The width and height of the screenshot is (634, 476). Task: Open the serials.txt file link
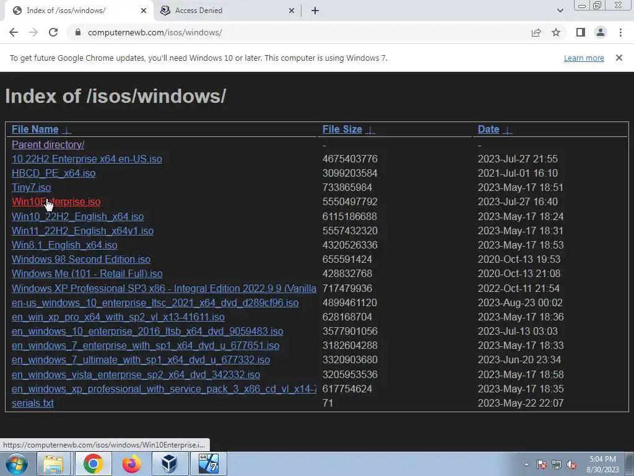(x=32, y=403)
